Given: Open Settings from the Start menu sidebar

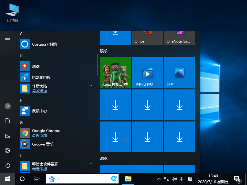Looking at the screenshot, I should [7, 150].
